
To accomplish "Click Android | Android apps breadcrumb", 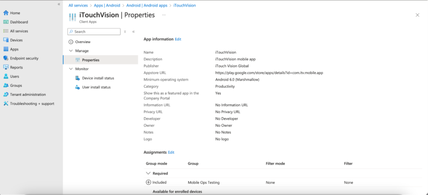I will click(x=147, y=5).
